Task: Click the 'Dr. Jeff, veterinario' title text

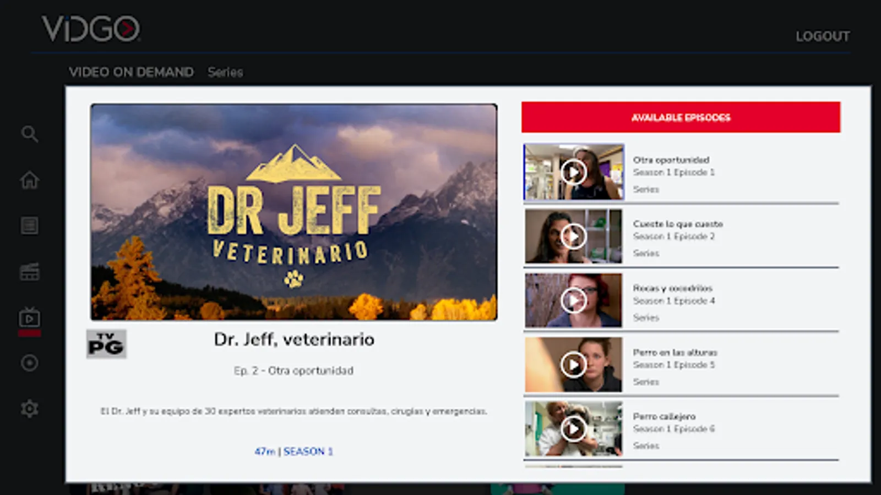Action: tap(294, 339)
